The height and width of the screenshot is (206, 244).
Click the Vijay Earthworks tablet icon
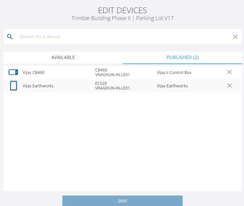(13, 86)
